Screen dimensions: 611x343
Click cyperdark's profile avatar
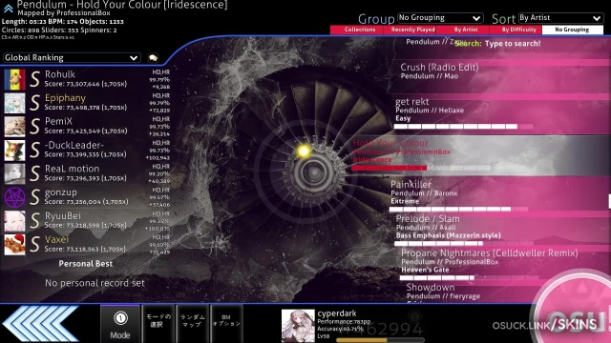pos(298,326)
